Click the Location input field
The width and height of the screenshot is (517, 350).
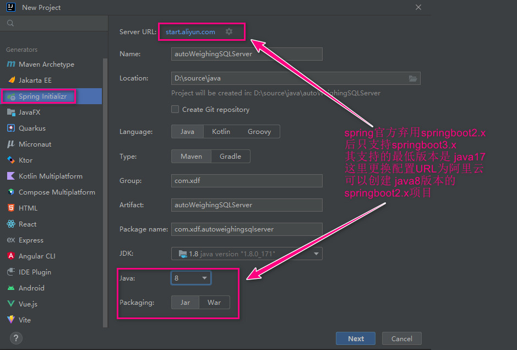tap(296, 78)
